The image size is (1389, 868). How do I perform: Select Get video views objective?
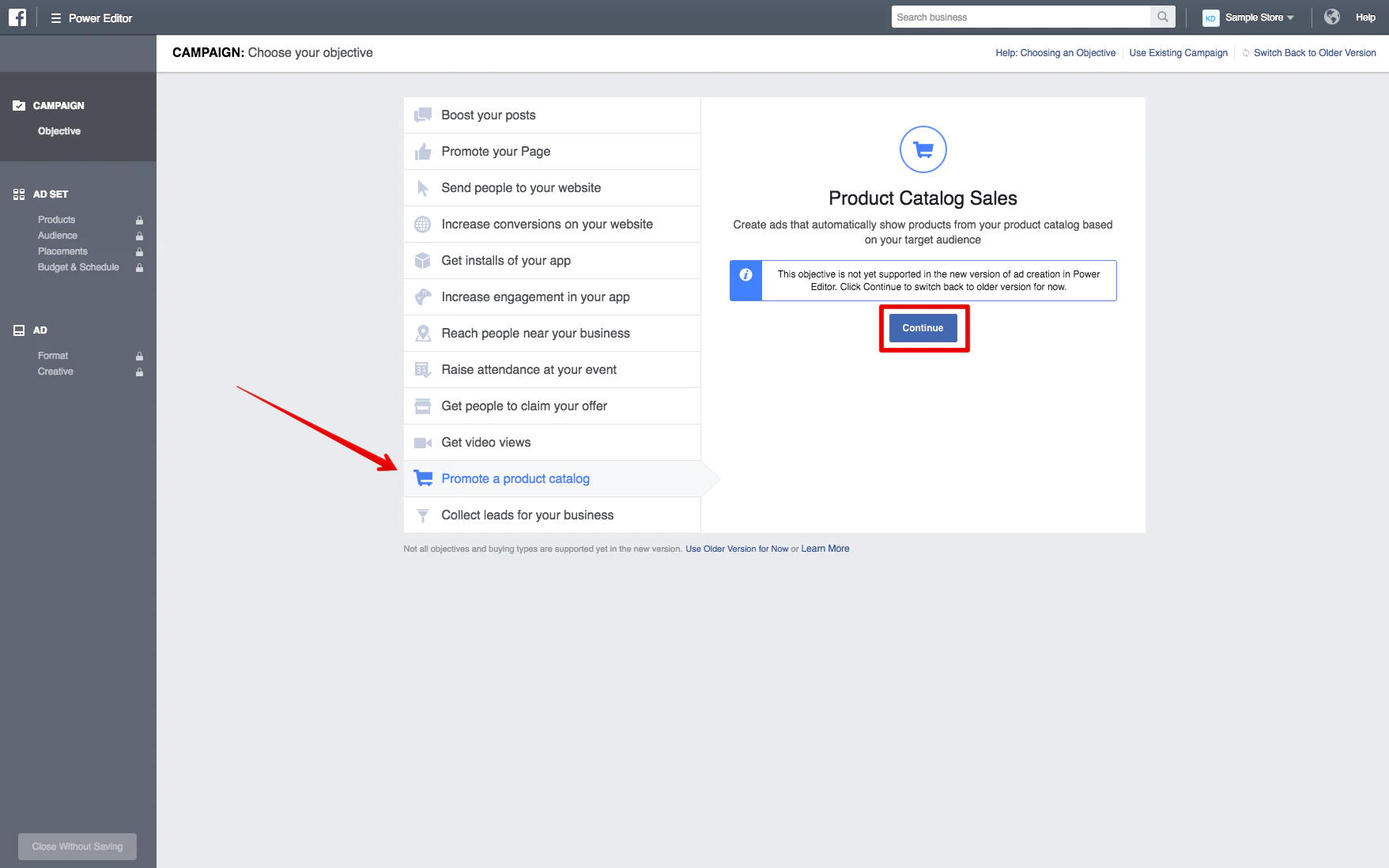point(552,443)
